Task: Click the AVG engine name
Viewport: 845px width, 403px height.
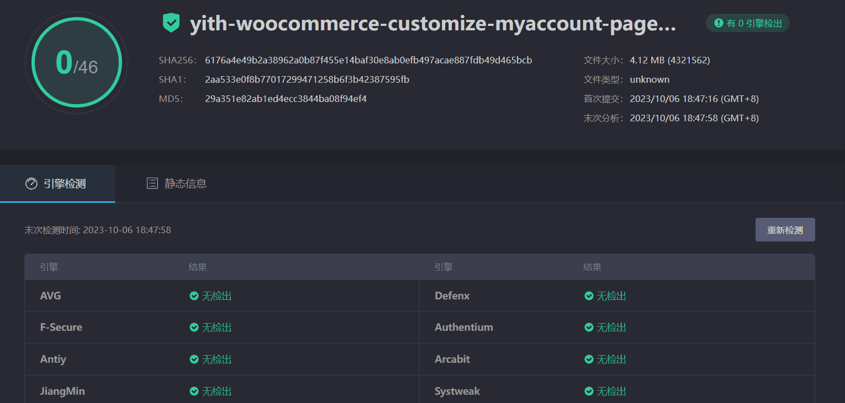Action: pos(51,296)
